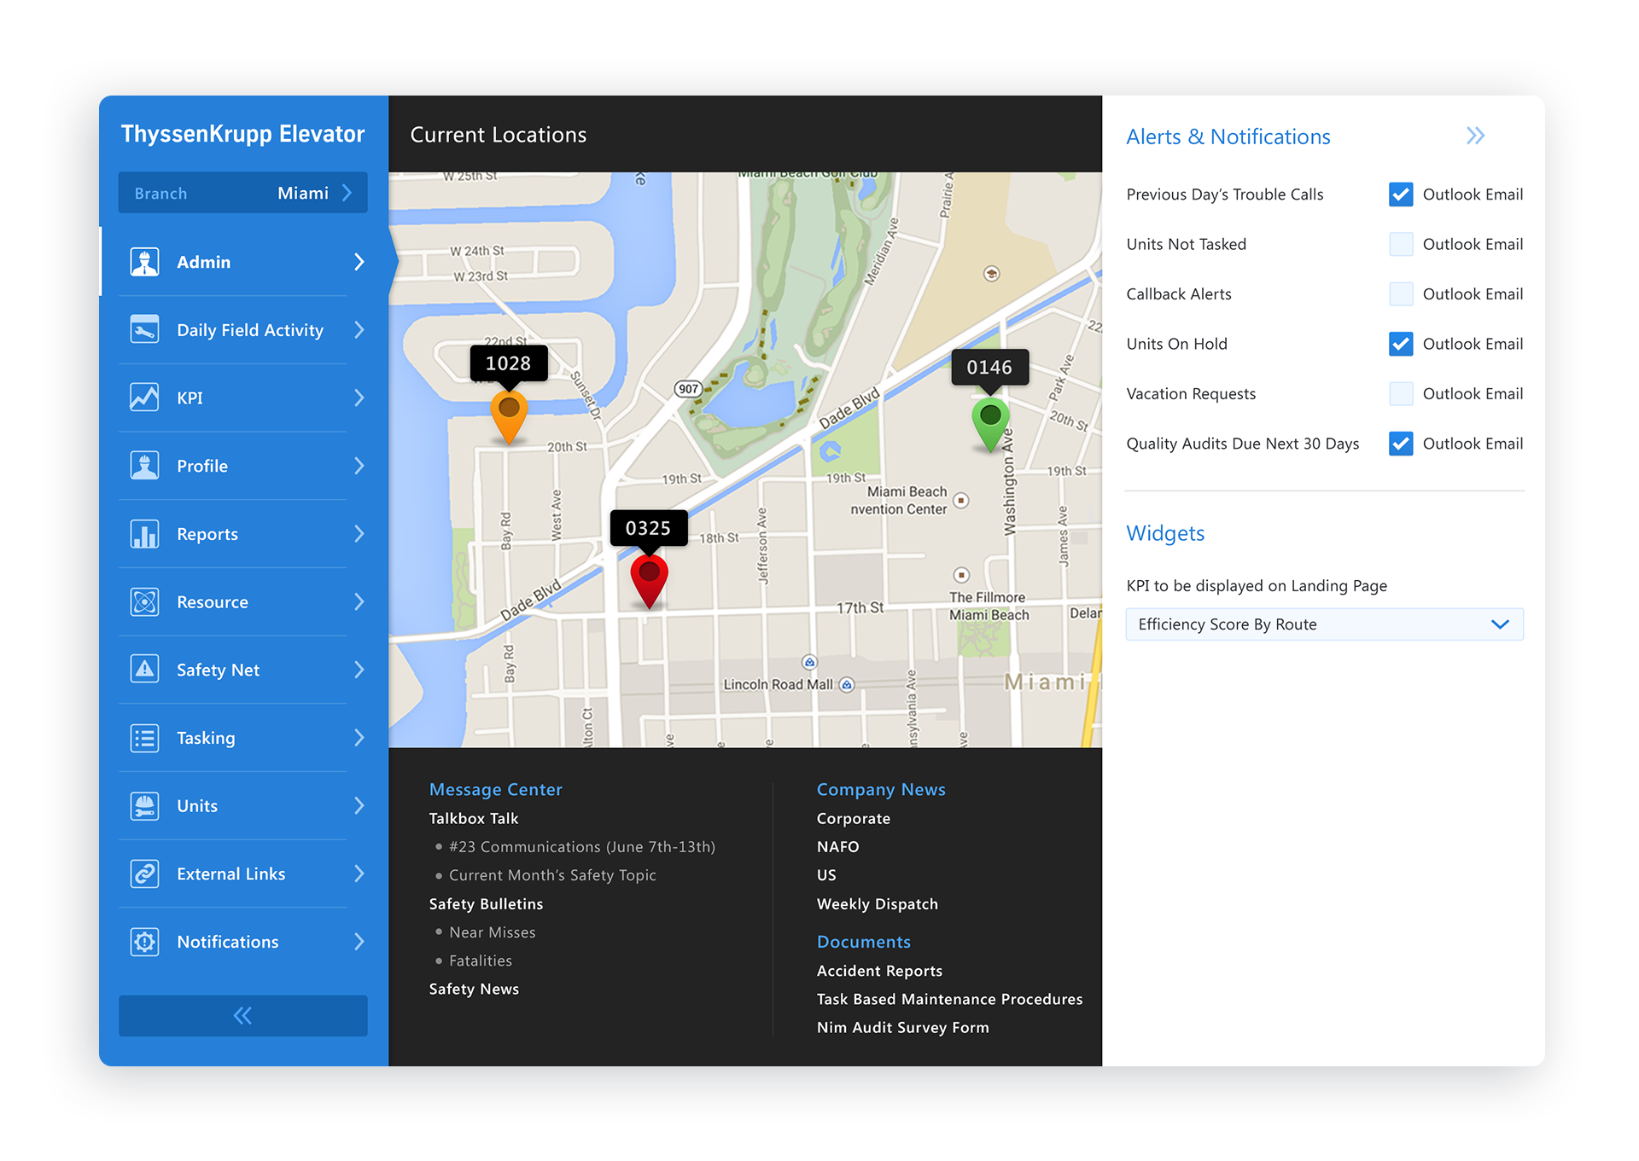Screen dimensions: 1639x1161
Task: Click the Profile user icon
Action: 144,466
